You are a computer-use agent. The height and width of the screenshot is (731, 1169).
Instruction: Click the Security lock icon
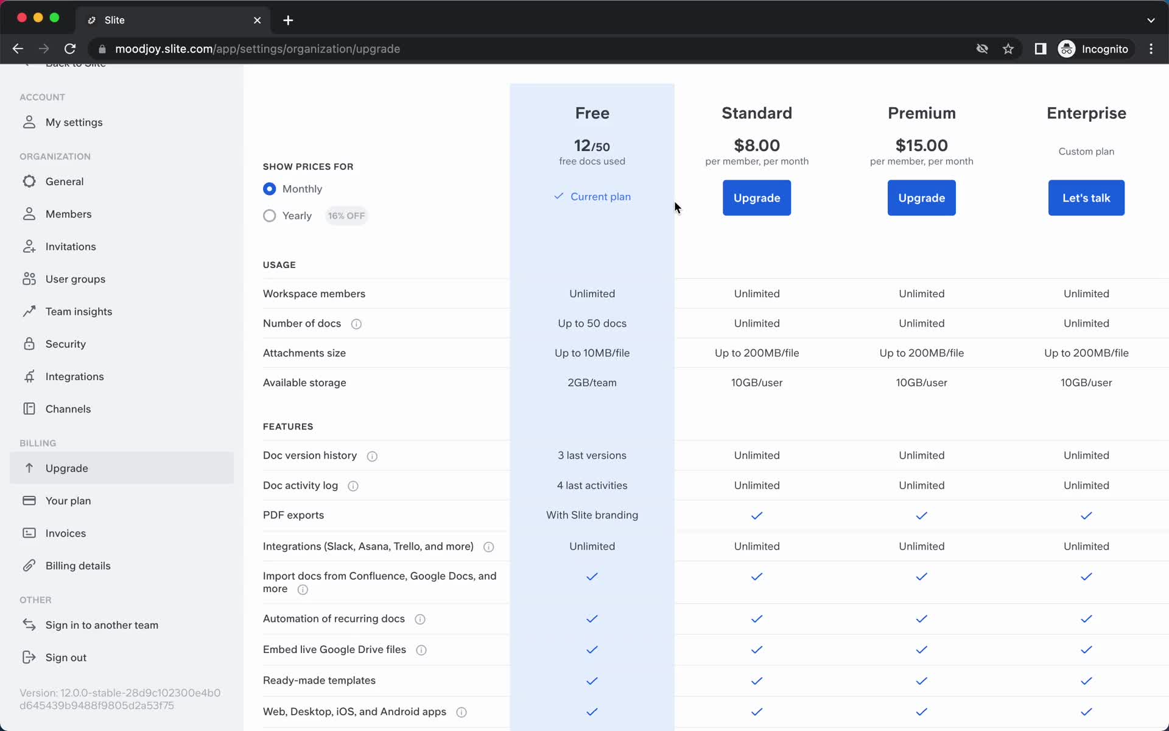pyautogui.click(x=29, y=344)
